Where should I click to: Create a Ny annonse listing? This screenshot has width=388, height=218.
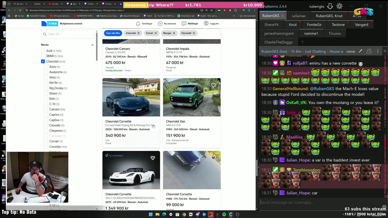167,24
